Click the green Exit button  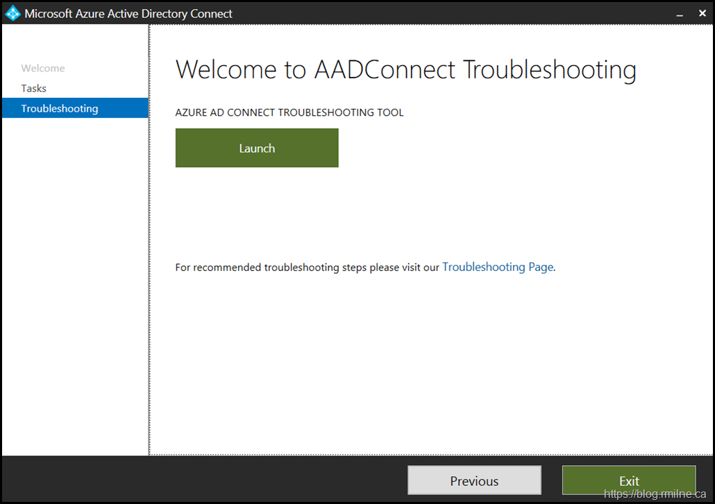click(628, 480)
